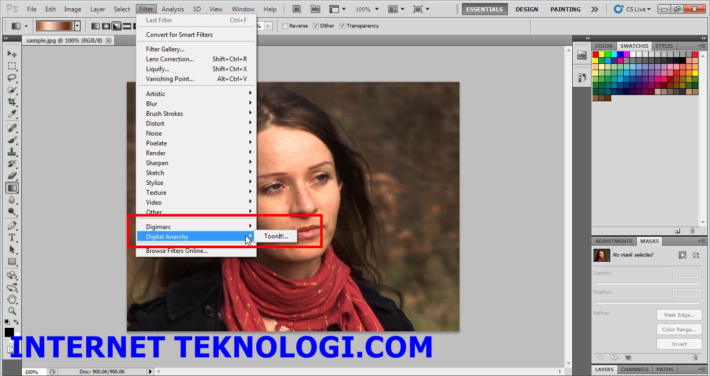This screenshot has width=710, height=376.
Task: Select the Horizontal Type tool
Action: (12, 237)
